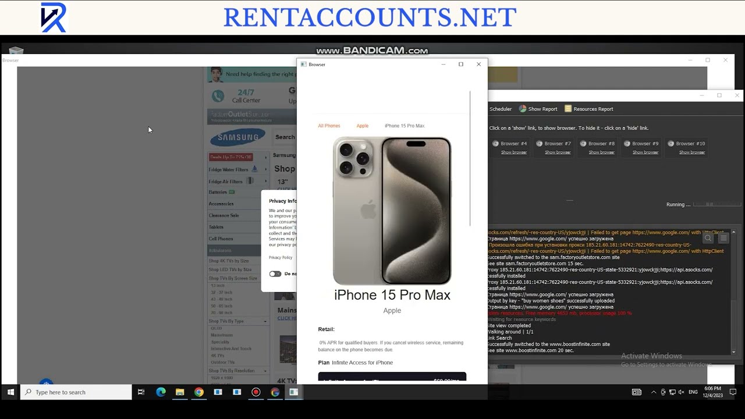Image resolution: width=745 pixels, height=419 pixels.
Task: Click the log search magnifier icon
Action: pyautogui.click(x=708, y=238)
